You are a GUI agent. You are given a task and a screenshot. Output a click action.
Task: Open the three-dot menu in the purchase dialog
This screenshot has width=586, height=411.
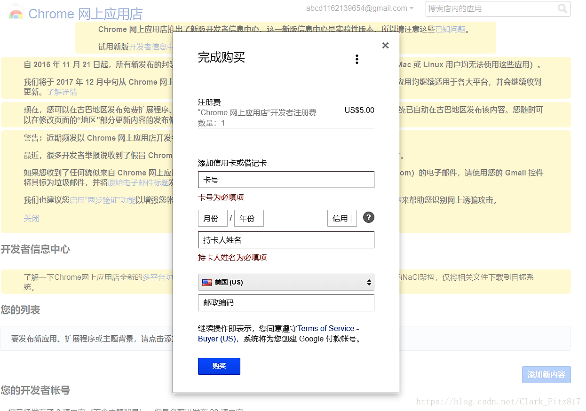[357, 59]
